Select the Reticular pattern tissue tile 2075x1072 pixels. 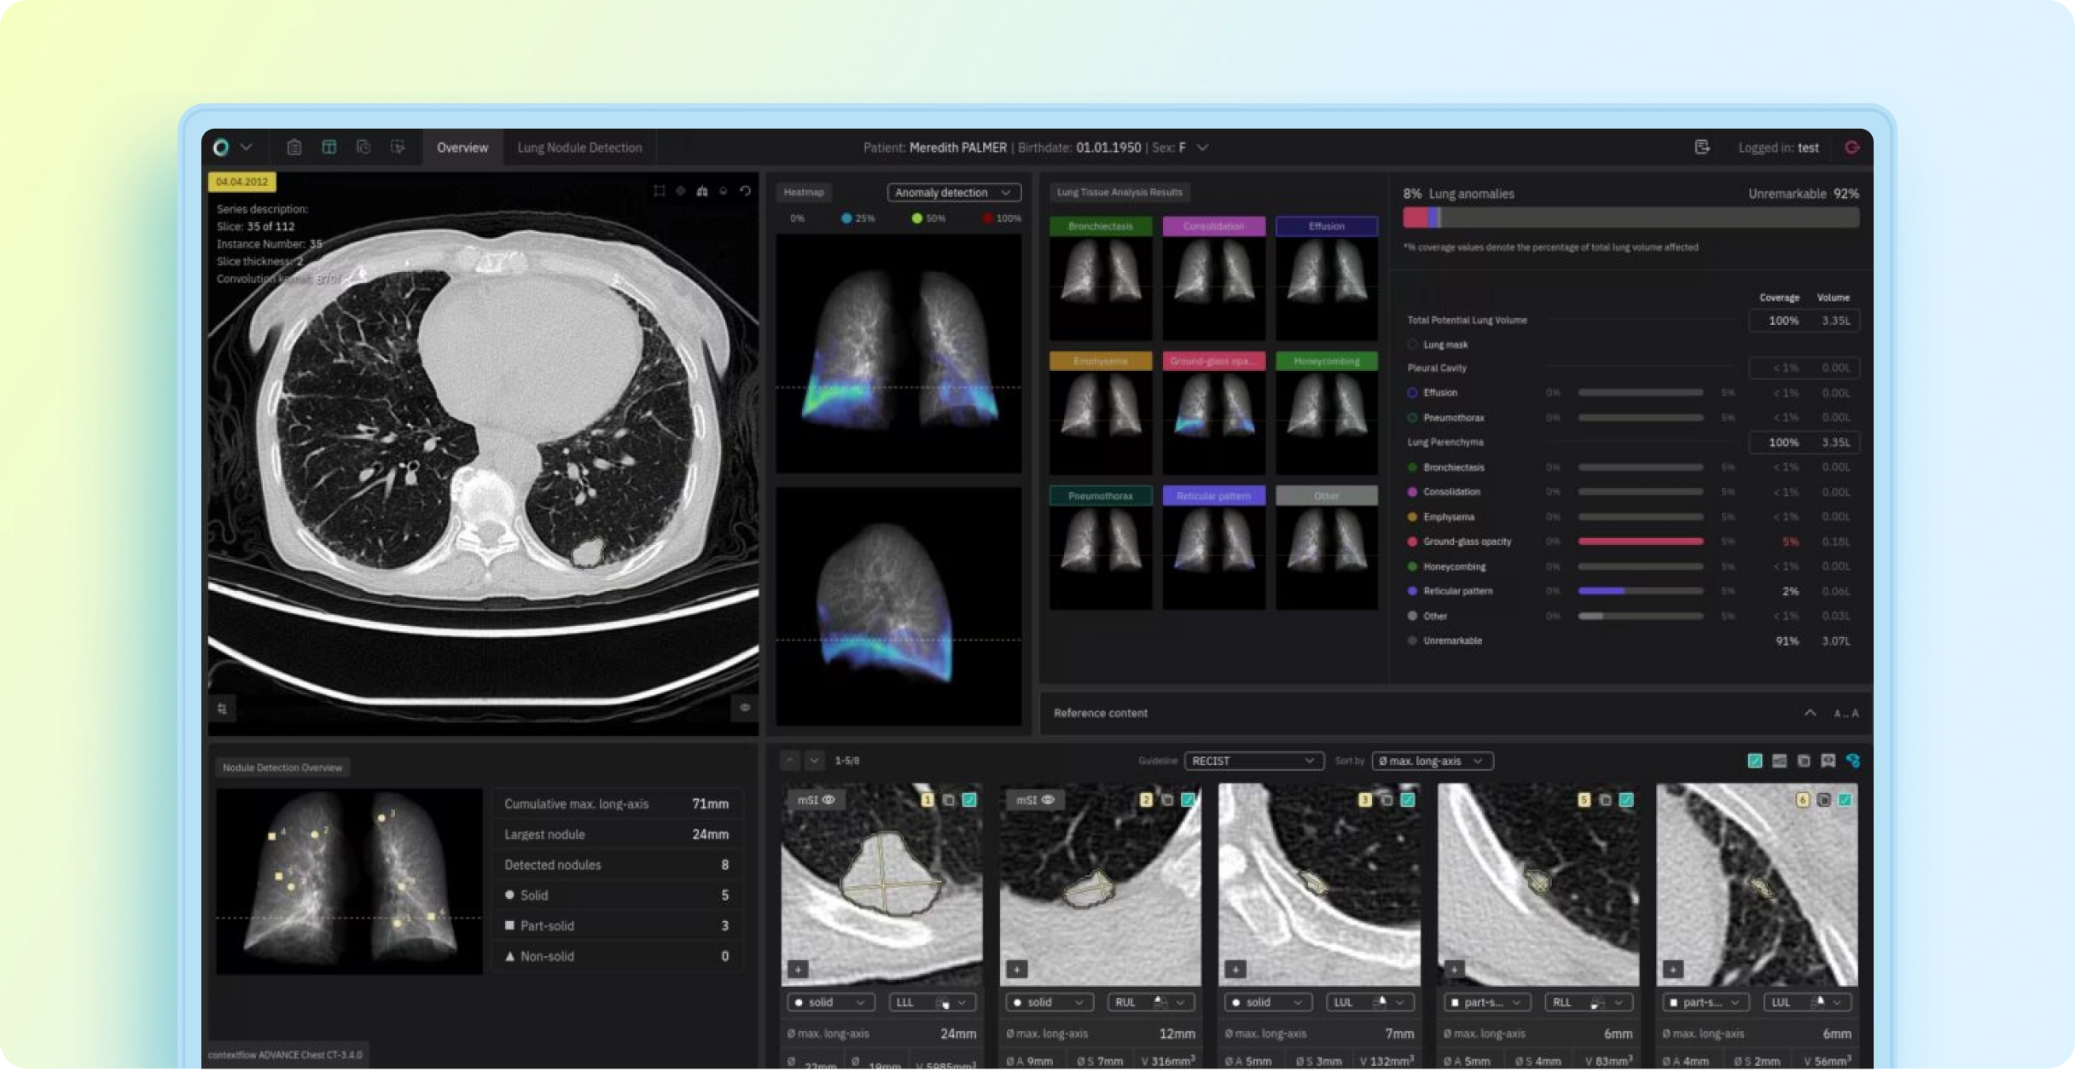(x=1213, y=548)
